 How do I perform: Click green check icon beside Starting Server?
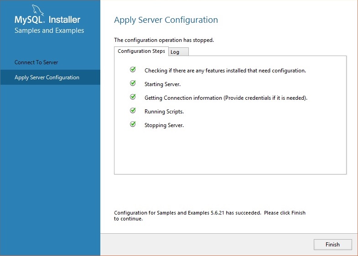(x=133, y=83)
